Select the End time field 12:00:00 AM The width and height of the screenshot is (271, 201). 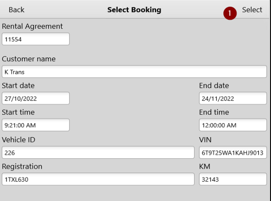tap(233, 125)
